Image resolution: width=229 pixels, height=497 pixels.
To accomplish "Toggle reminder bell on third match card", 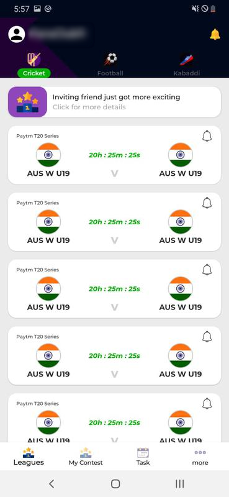I will tap(207, 270).
